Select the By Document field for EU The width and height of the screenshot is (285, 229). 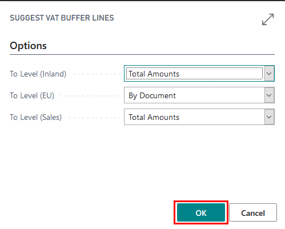pos(199,95)
